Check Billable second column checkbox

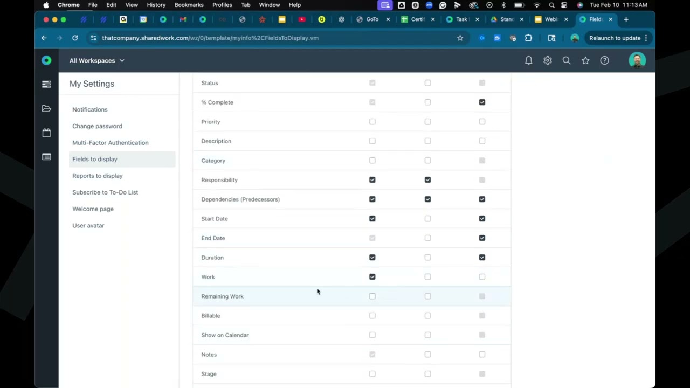click(x=427, y=316)
